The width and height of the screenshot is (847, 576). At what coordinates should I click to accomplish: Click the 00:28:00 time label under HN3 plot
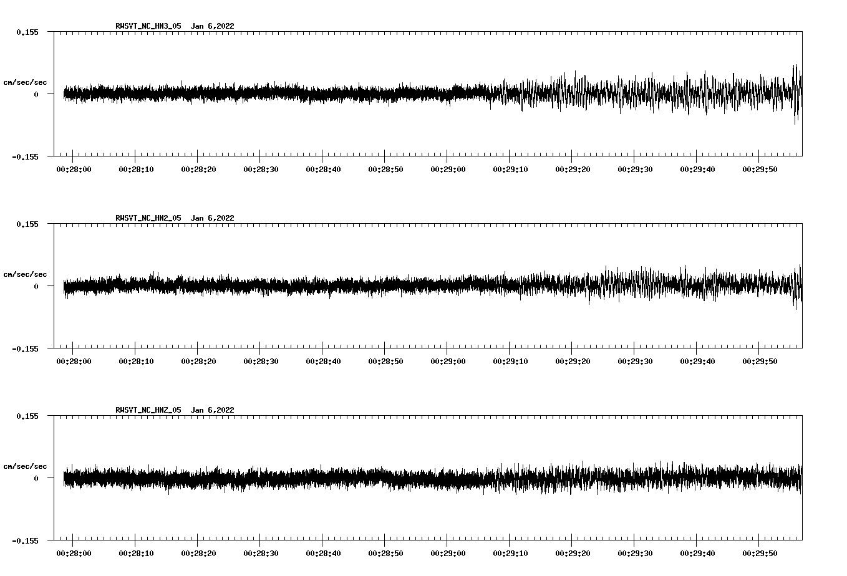[74, 170]
